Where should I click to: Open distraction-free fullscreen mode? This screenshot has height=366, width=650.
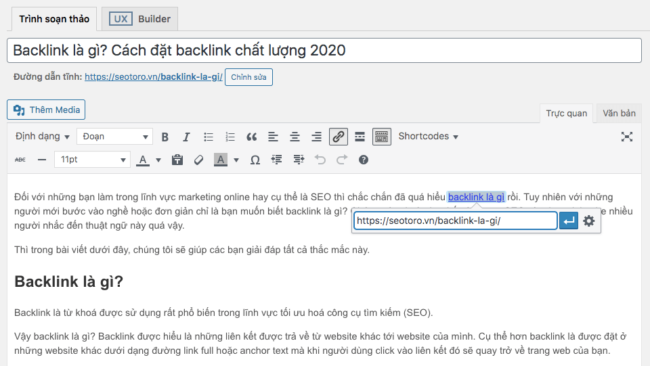tap(627, 137)
